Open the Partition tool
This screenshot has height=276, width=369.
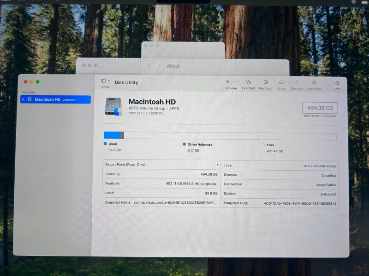point(266,85)
